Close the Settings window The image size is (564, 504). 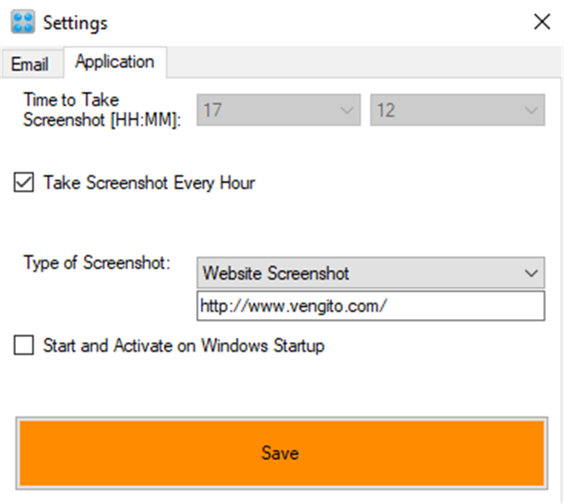pyautogui.click(x=542, y=21)
